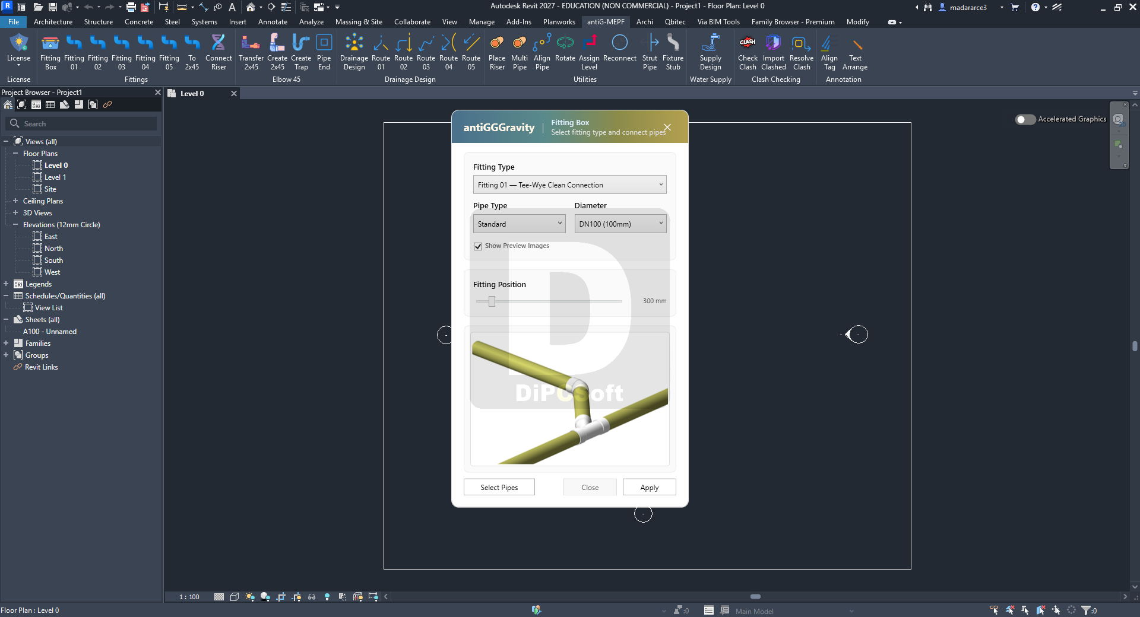Image resolution: width=1140 pixels, height=617 pixels.
Task: Select the Rotate utility
Action: pos(565,49)
